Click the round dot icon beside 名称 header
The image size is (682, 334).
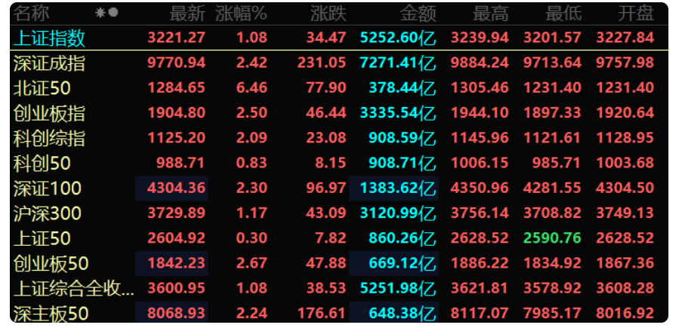[113, 13]
